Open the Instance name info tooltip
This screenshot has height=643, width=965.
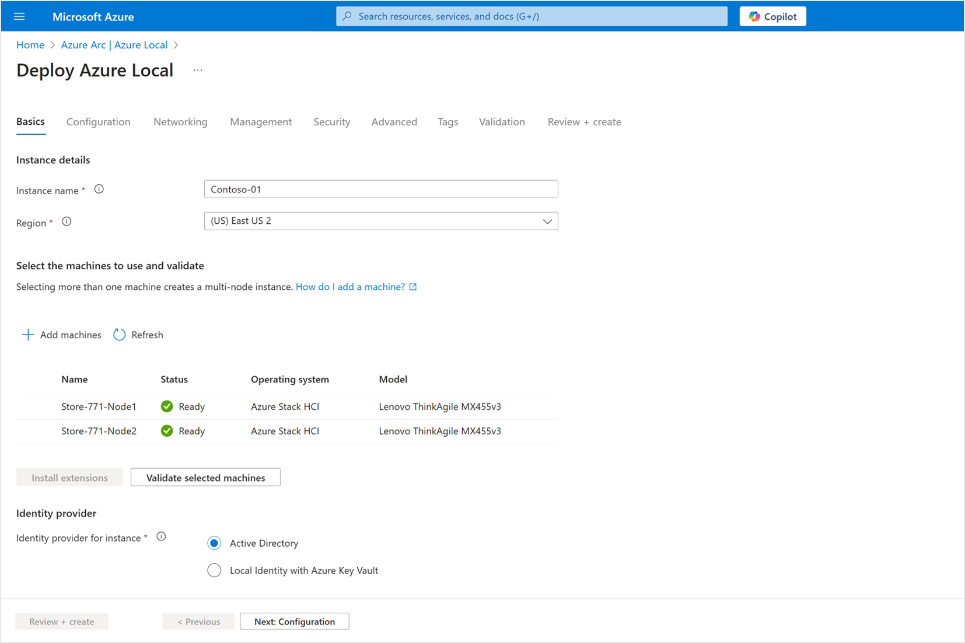[99, 188]
